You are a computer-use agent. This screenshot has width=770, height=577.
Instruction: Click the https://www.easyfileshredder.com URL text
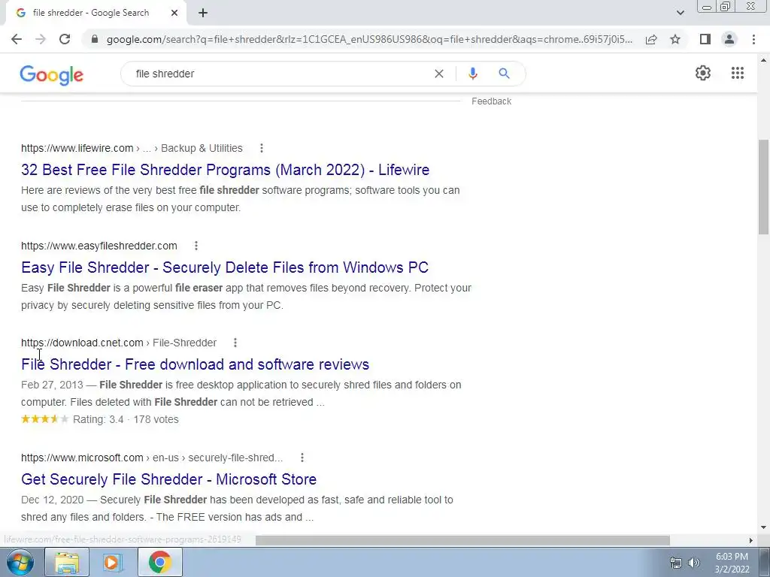pos(99,246)
